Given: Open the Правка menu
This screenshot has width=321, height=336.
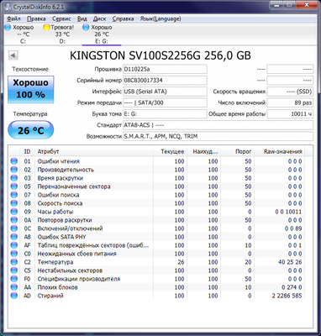Looking at the screenshot, I should point(36,18).
